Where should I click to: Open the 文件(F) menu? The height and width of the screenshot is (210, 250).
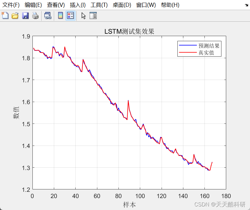click(x=11, y=5)
